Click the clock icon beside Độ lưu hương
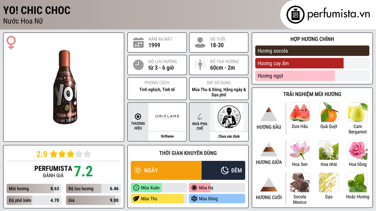This screenshot has width=376, height=211. (x=138, y=65)
